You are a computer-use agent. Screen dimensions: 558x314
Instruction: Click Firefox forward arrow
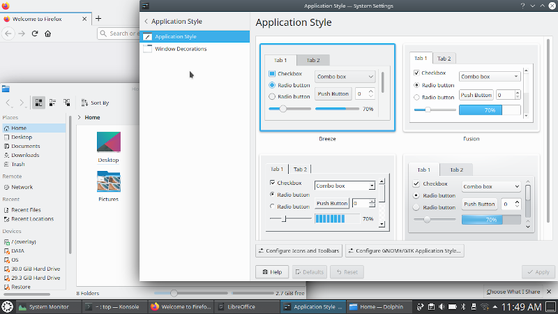(22, 33)
